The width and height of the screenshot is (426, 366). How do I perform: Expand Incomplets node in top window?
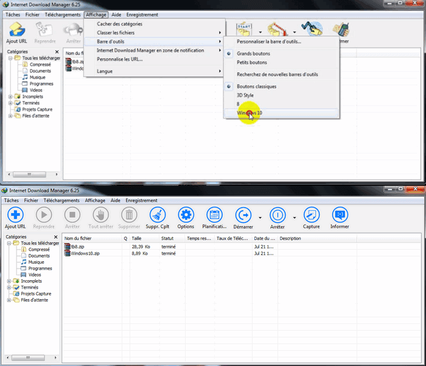click(x=10, y=97)
